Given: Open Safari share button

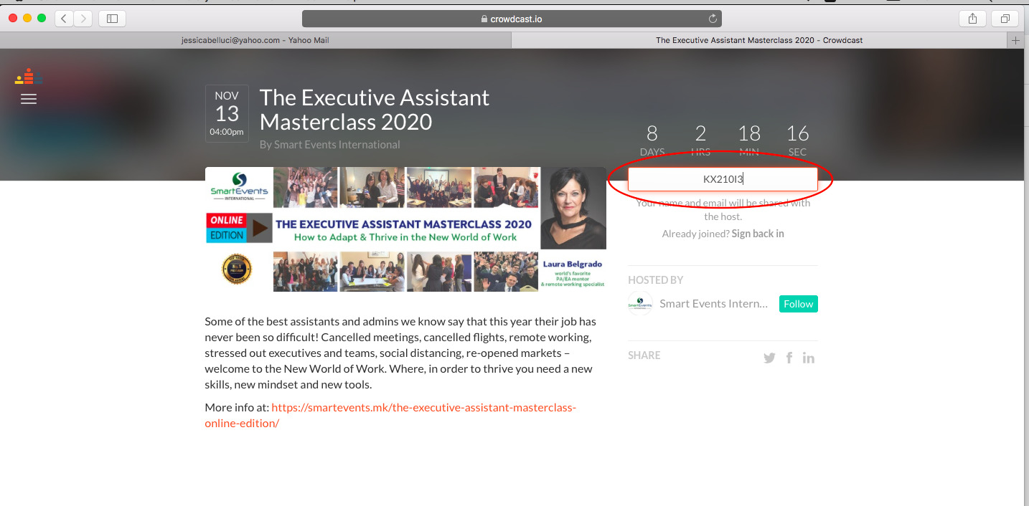Looking at the screenshot, I should [x=972, y=19].
